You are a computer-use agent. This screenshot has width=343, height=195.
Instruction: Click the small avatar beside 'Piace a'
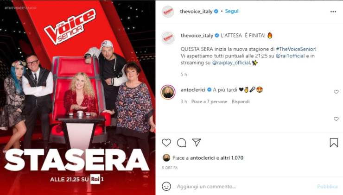point(166,157)
